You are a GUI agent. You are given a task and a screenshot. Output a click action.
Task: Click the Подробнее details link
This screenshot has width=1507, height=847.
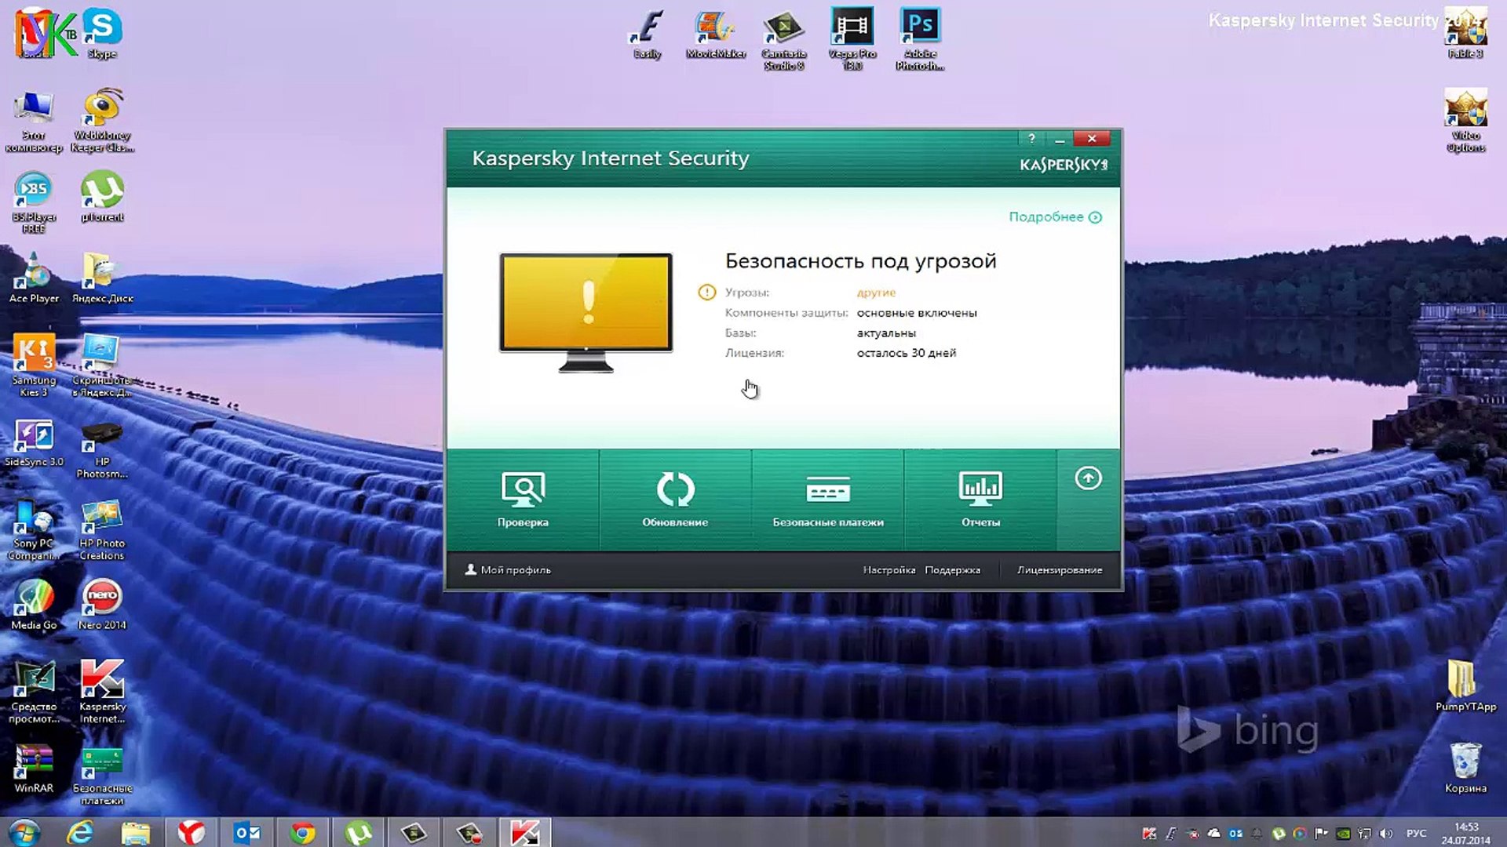(1055, 217)
